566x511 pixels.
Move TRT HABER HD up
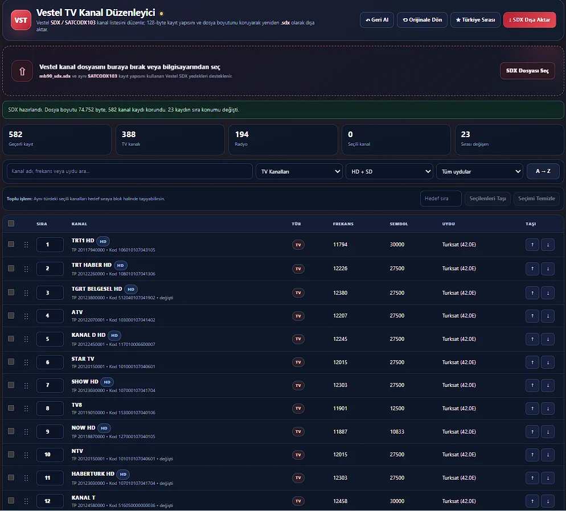pyautogui.click(x=532, y=269)
